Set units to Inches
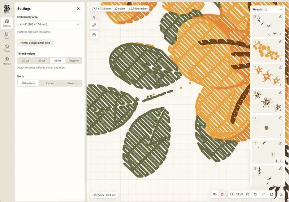The width and height of the screenshot is (289, 202). click(50, 83)
